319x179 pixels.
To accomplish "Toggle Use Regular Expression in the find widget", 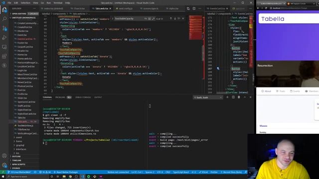I will coord(153,18).
